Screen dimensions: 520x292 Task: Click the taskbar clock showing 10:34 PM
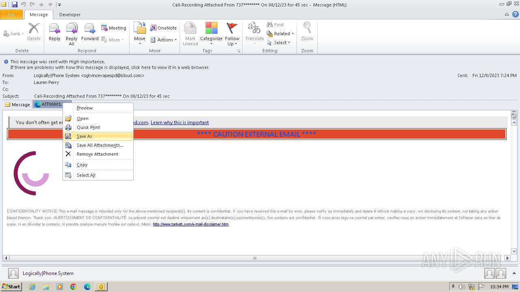coord(499,287)
